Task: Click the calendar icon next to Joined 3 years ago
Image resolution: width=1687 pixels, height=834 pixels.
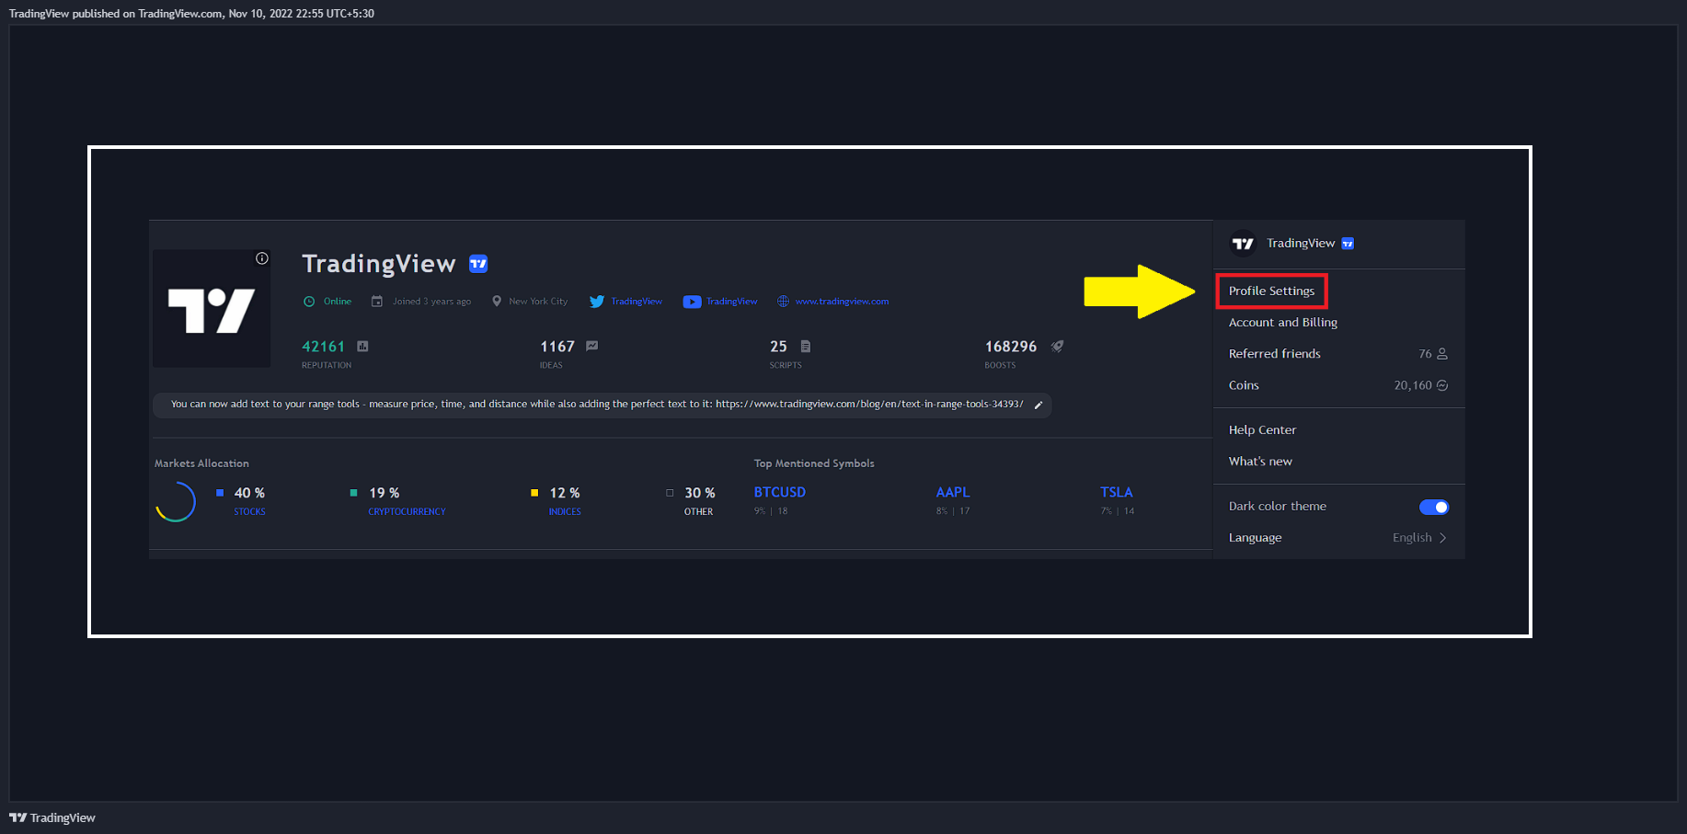Action: pos(377,302)
